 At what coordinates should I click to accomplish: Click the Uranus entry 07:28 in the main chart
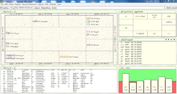tap(40, 21)
